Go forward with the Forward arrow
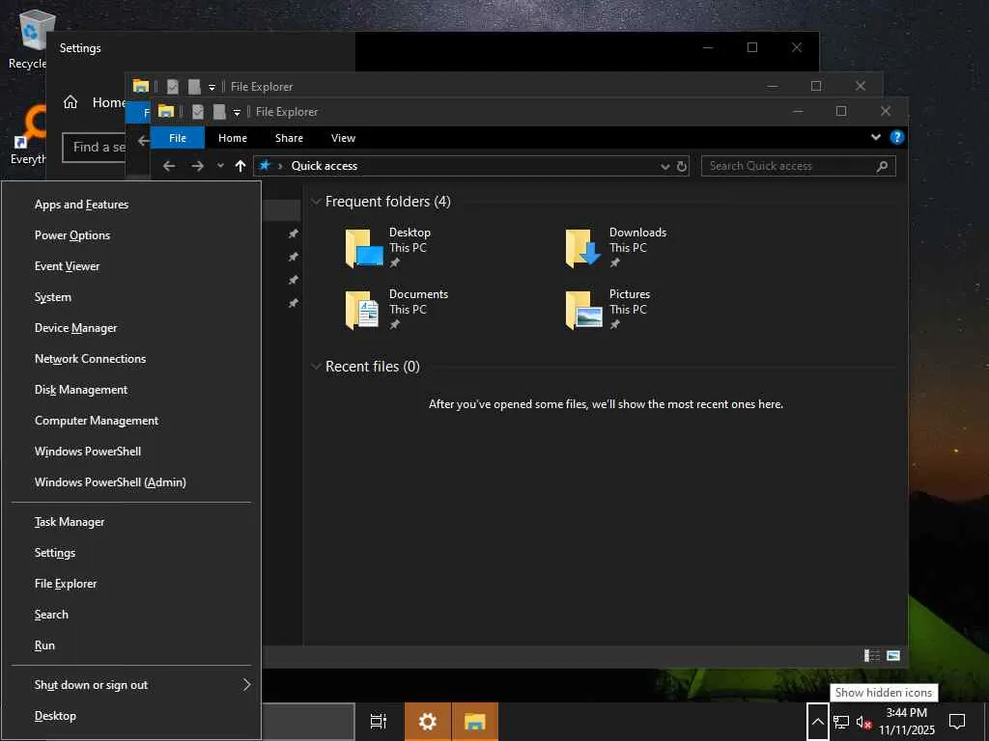Image resolution: width=989 pixels, height=741 pixels. point(197,166)
